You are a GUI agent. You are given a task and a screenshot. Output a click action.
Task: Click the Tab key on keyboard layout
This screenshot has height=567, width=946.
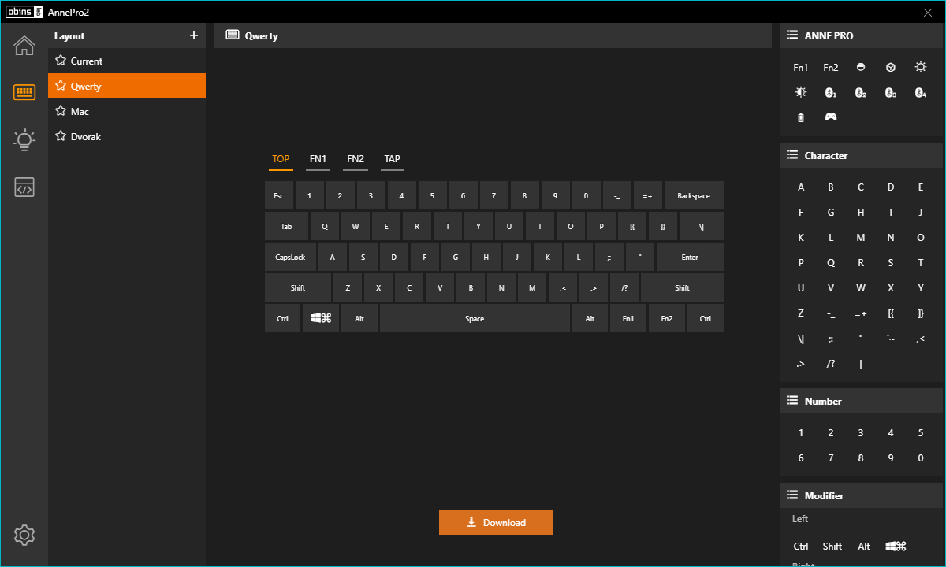(286, 226)
